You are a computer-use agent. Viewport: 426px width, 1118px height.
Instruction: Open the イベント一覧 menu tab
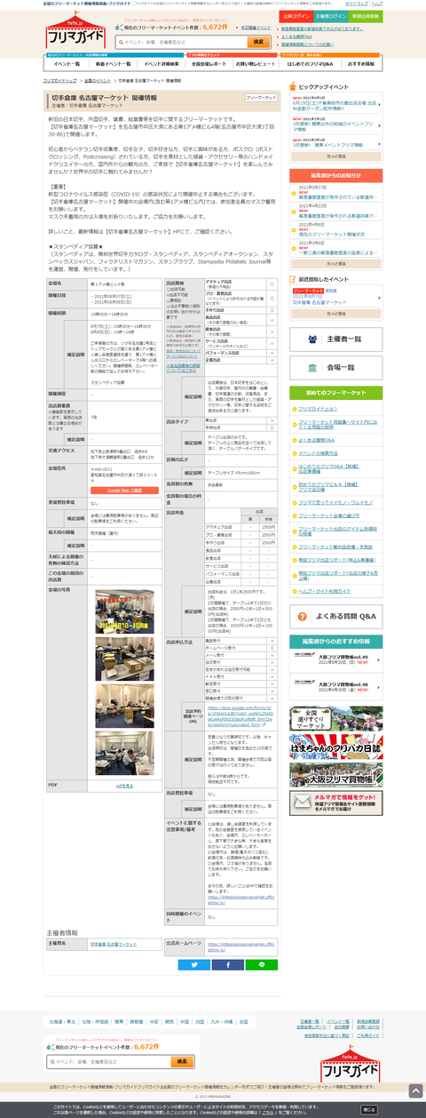click(67, 65)
